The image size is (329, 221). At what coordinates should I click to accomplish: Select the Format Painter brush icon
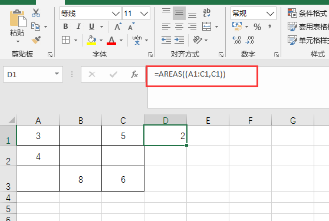[36, 40]
